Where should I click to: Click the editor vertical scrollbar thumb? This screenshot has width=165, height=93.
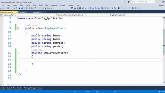click(x=164, y=41)
